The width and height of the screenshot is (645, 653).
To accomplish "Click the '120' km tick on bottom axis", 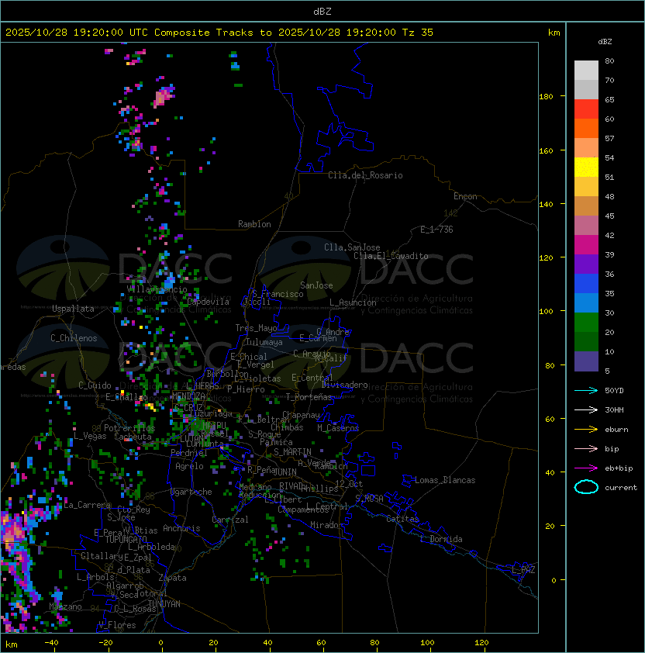I will click(481, 643).
